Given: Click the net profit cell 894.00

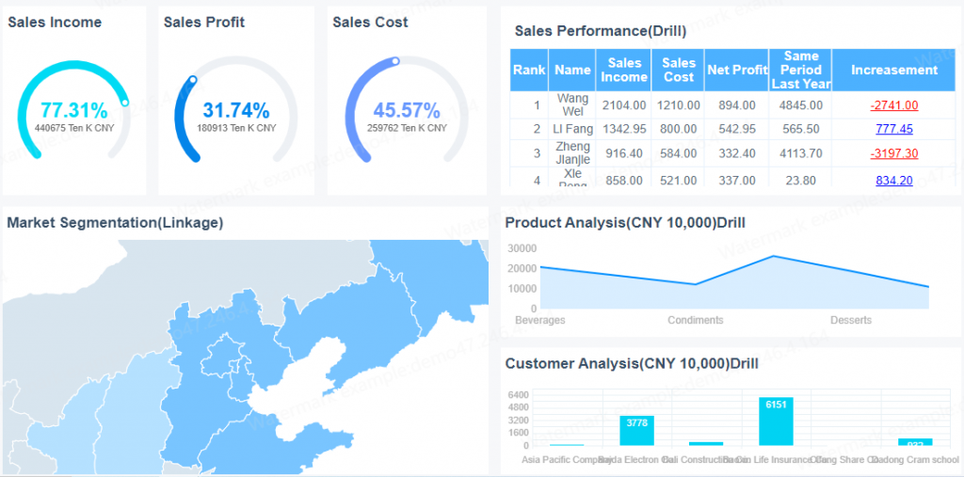Looking at the screenshot, I should click(x=737, y=105).
